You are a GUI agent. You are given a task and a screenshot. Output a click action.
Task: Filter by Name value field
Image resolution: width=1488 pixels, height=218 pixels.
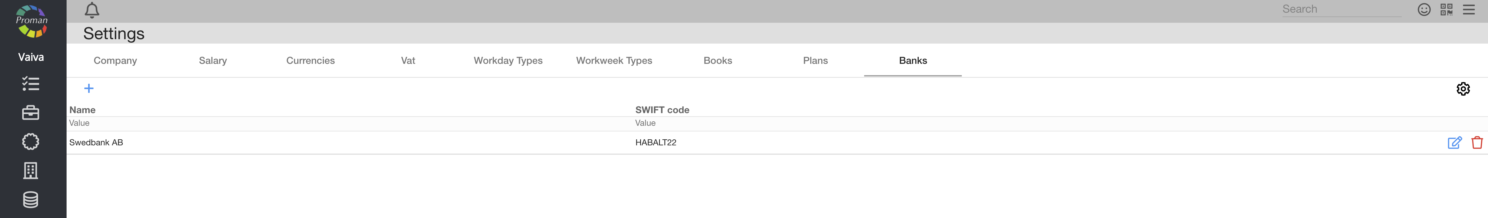pos(346,123)
